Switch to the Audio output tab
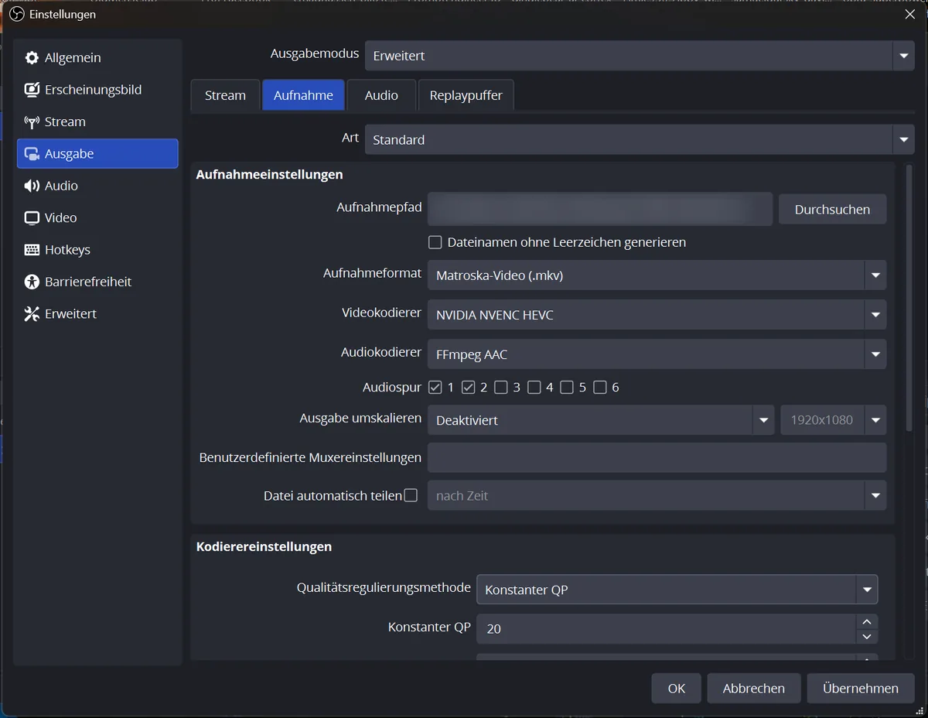Image resolution: width=928 pixels, height=718 pixels. [x=381, y=95]
